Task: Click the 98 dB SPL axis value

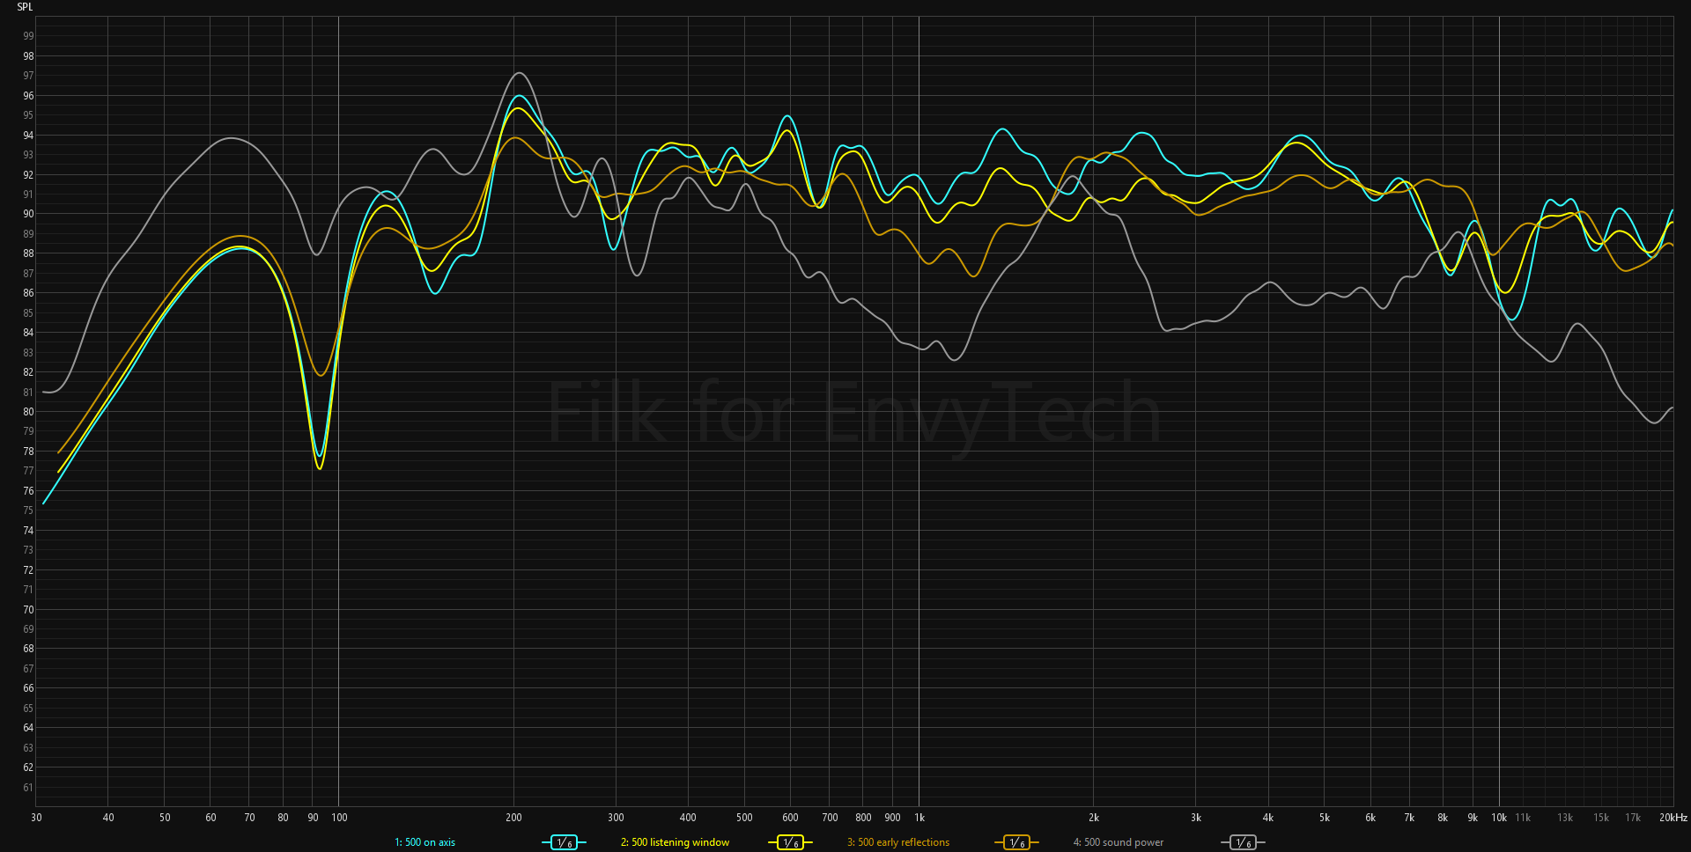Action: click(28, 56)
